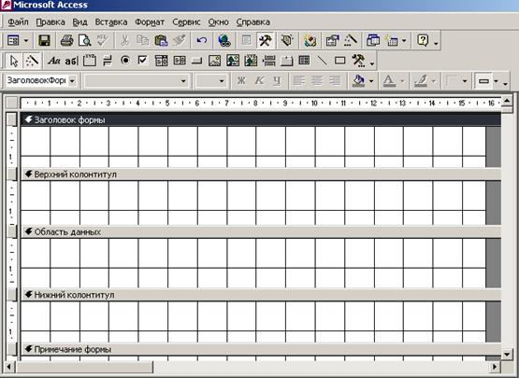
Task: Select the Label (Aa) control tool
Action: coord(53,61)
